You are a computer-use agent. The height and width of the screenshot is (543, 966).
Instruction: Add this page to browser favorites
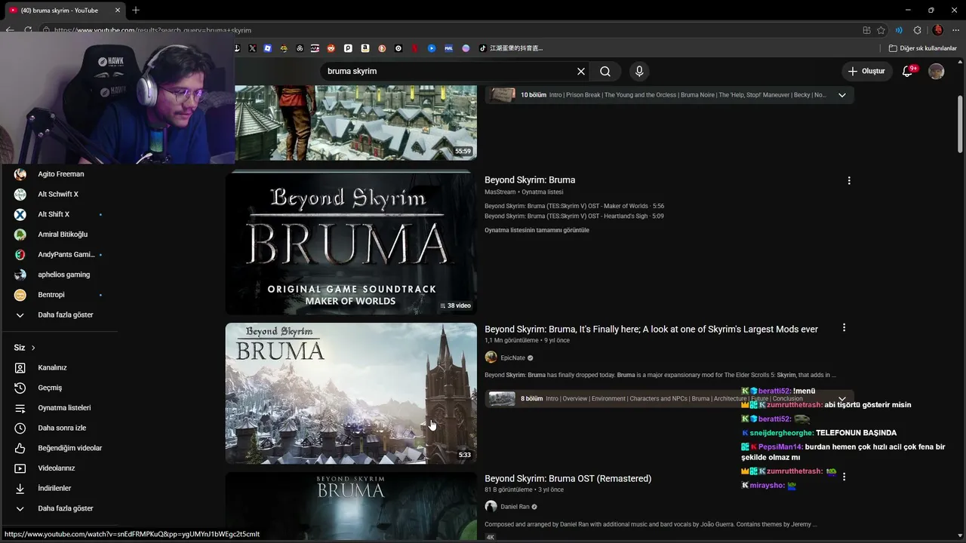881,30
